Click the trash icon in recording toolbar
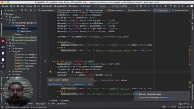The height and width of the screenshot is (109, 194). [3, 60]
